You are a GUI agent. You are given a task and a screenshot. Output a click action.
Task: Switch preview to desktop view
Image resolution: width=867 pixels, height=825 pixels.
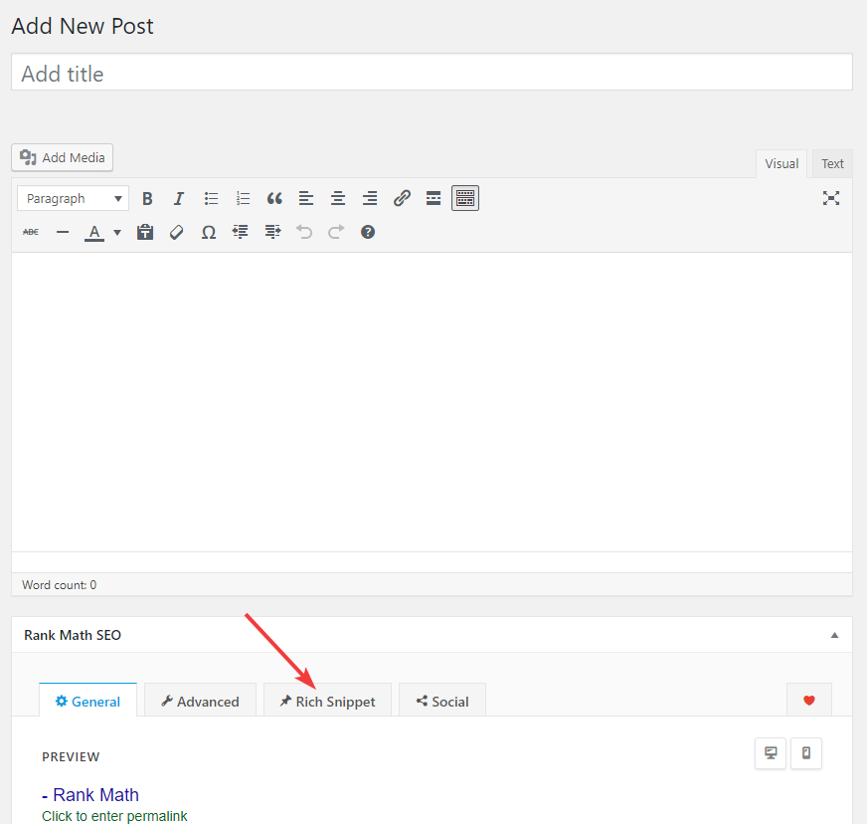[x=771, y=753]
